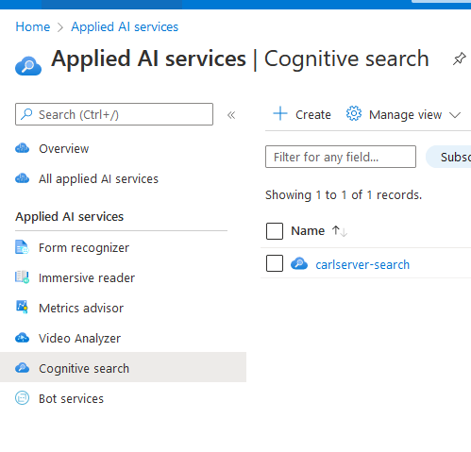Click the Metrics advisor chart icon
The image size is (471, 452).
click(x=22, y=307)
